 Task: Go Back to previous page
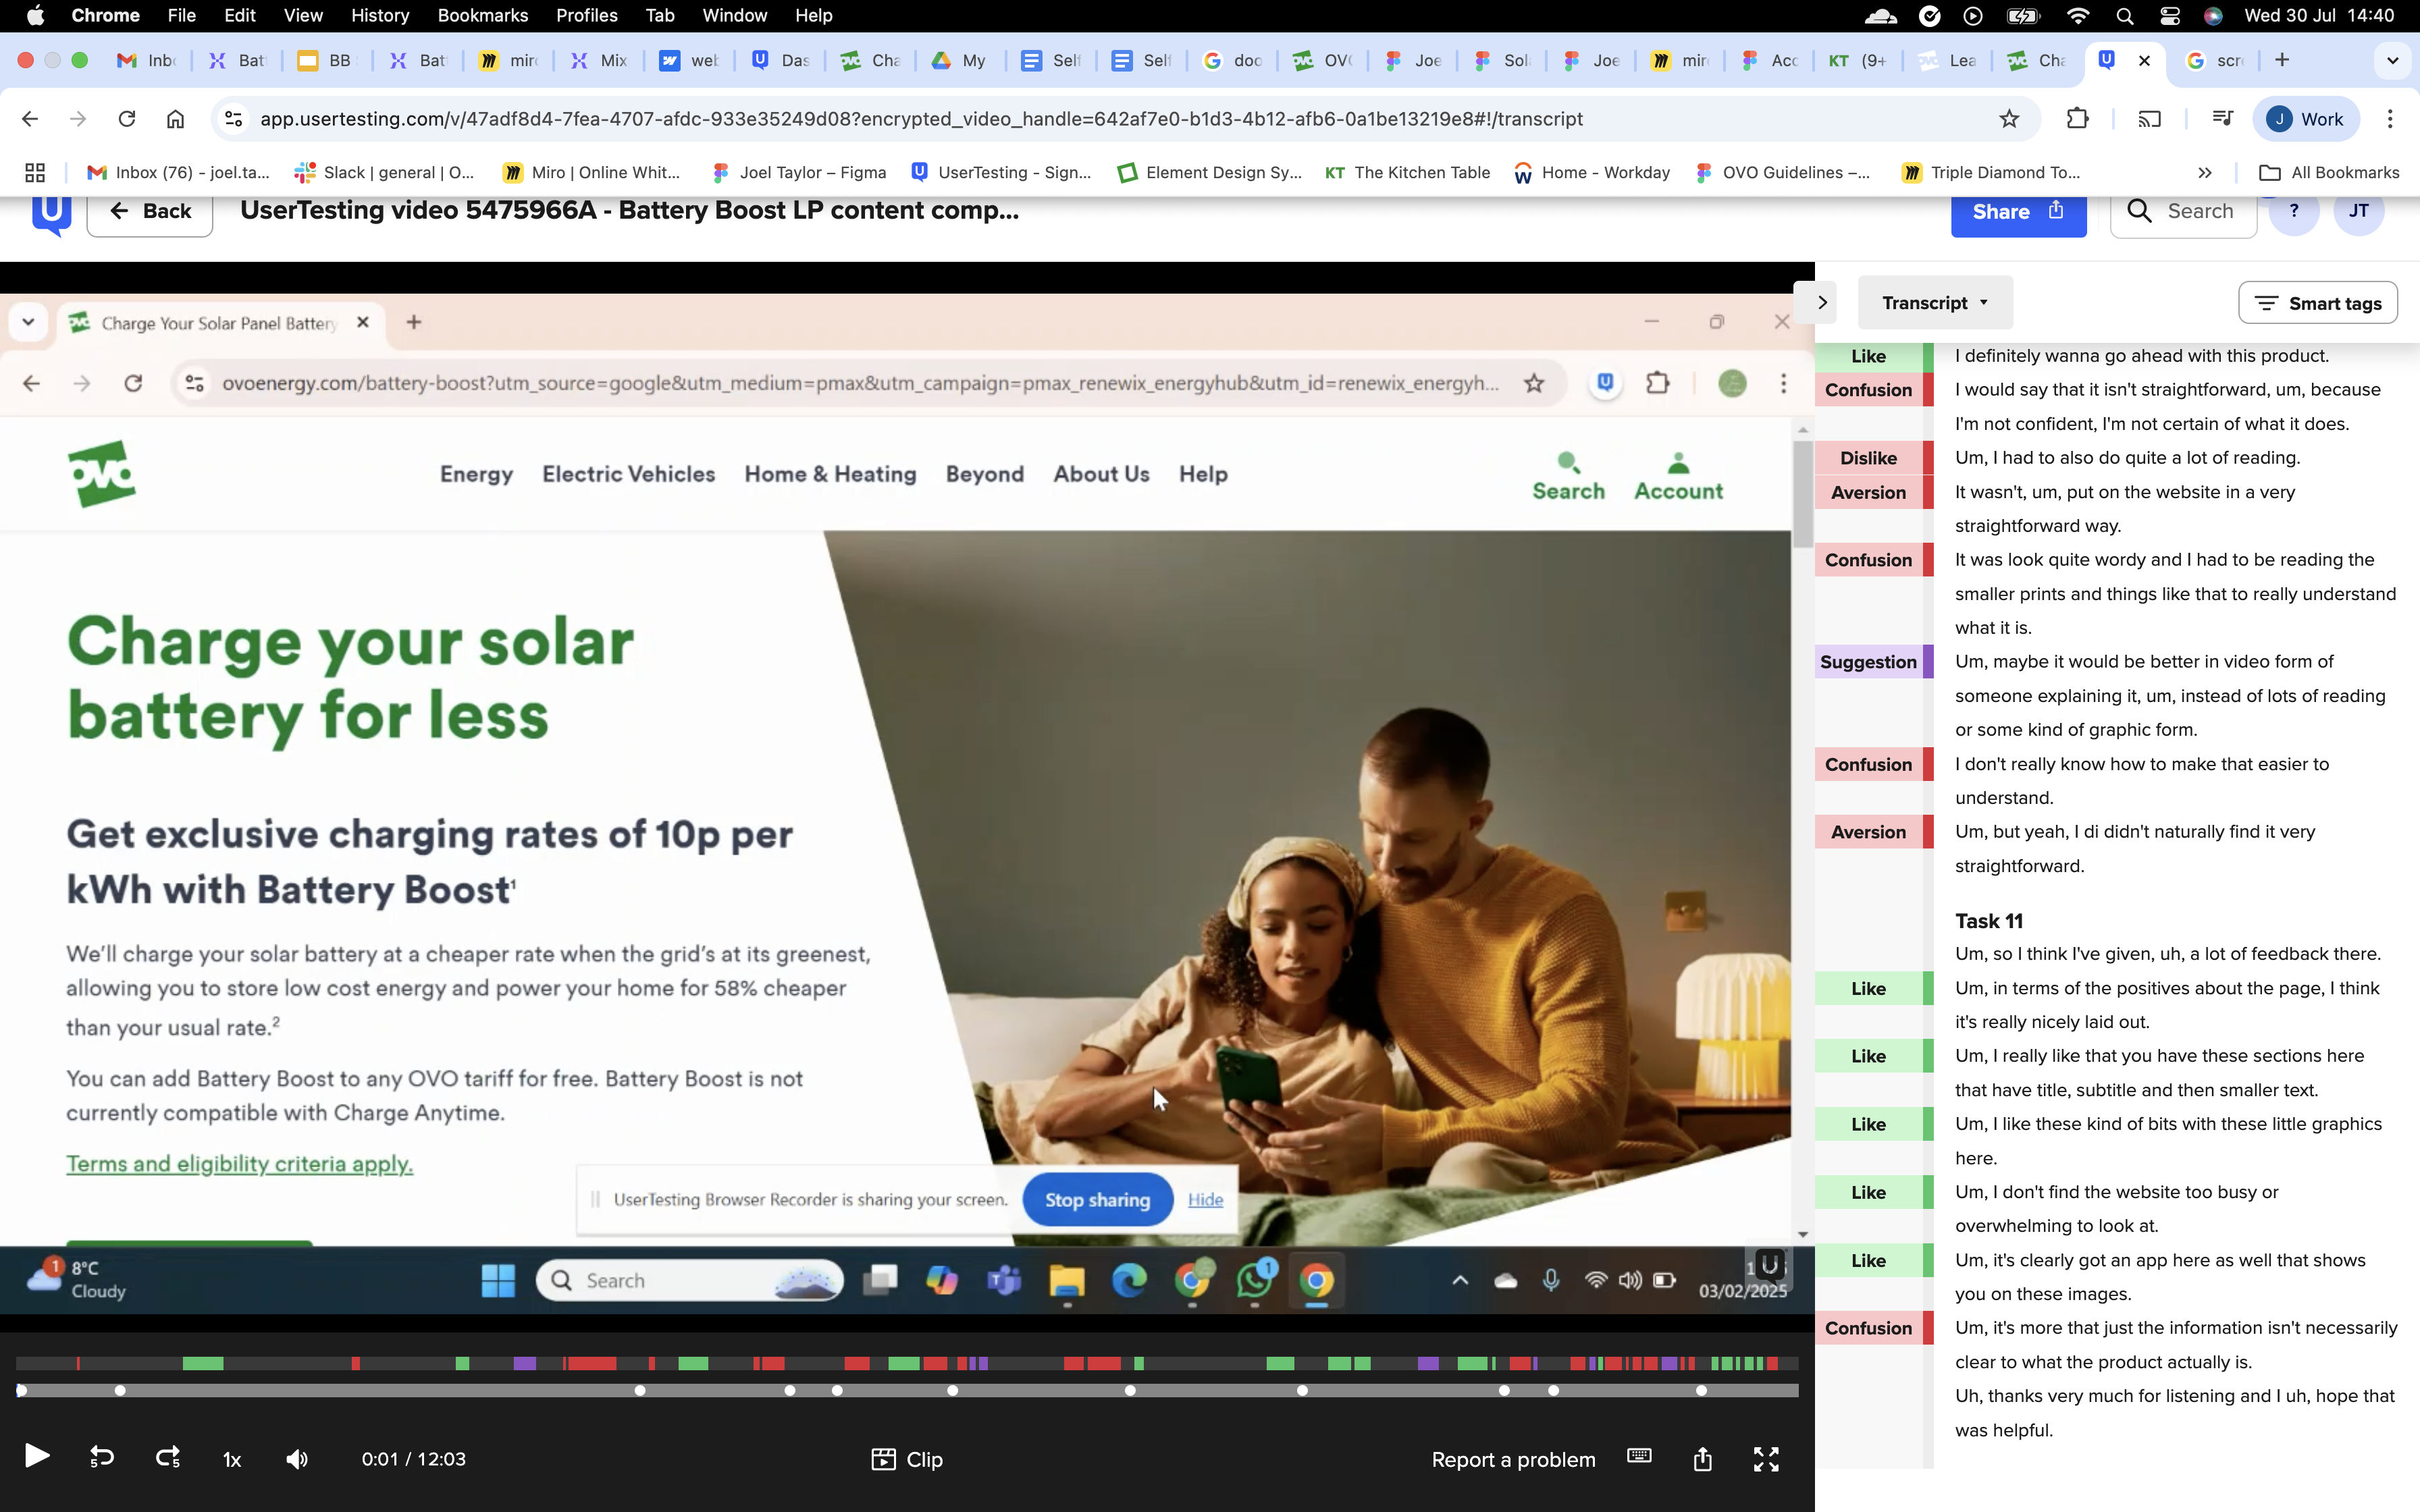coord(150,211)
